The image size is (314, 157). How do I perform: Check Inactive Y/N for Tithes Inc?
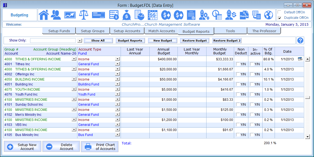coord(252,64)
